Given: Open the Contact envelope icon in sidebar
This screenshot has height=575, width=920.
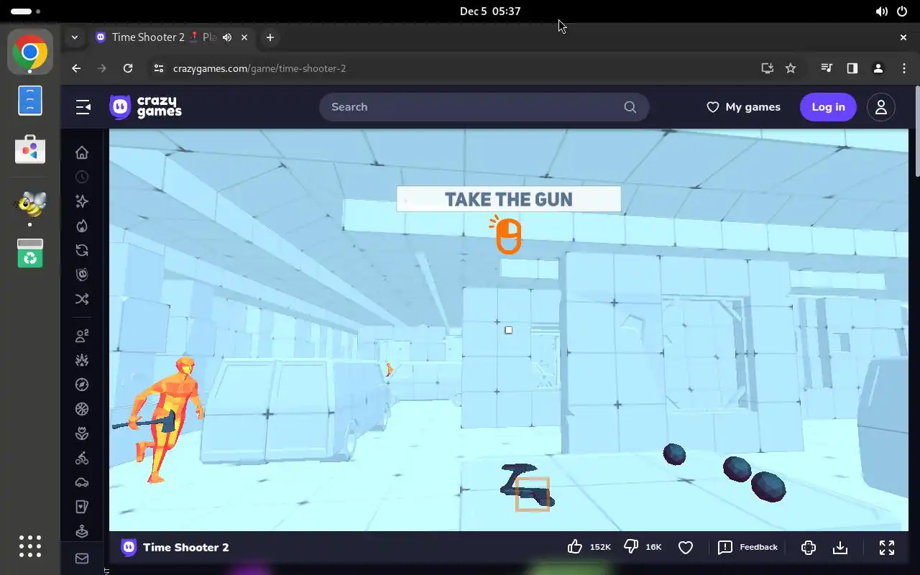Looking at the screenshot, I should [82, 558].
